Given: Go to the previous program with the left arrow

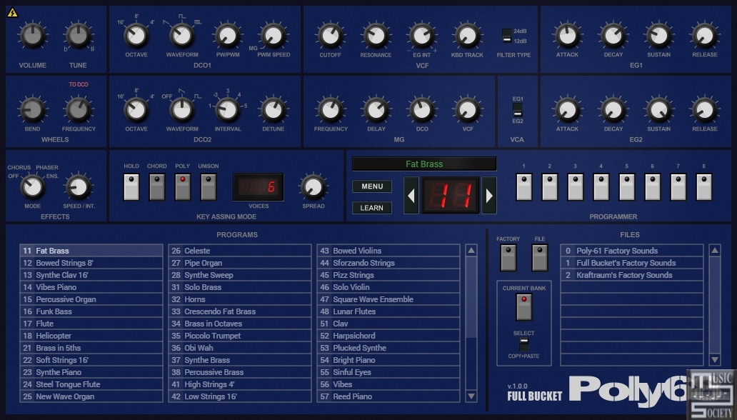Looking at the screenshot, I should (x=411, y=195).
